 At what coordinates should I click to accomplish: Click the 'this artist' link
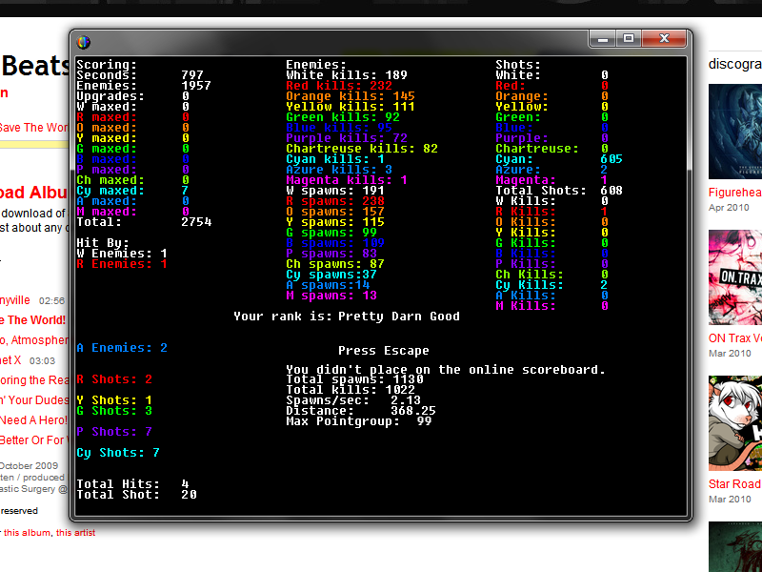coord(75,532)
